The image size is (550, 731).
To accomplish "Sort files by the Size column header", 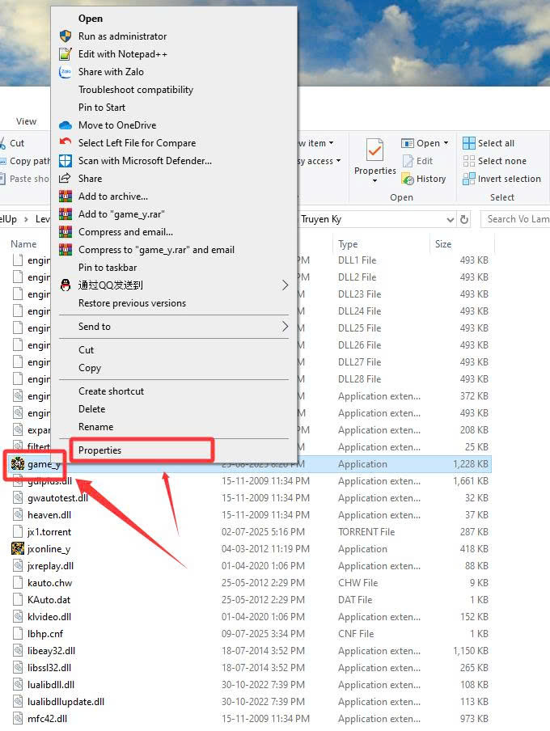I will [443, 243].
